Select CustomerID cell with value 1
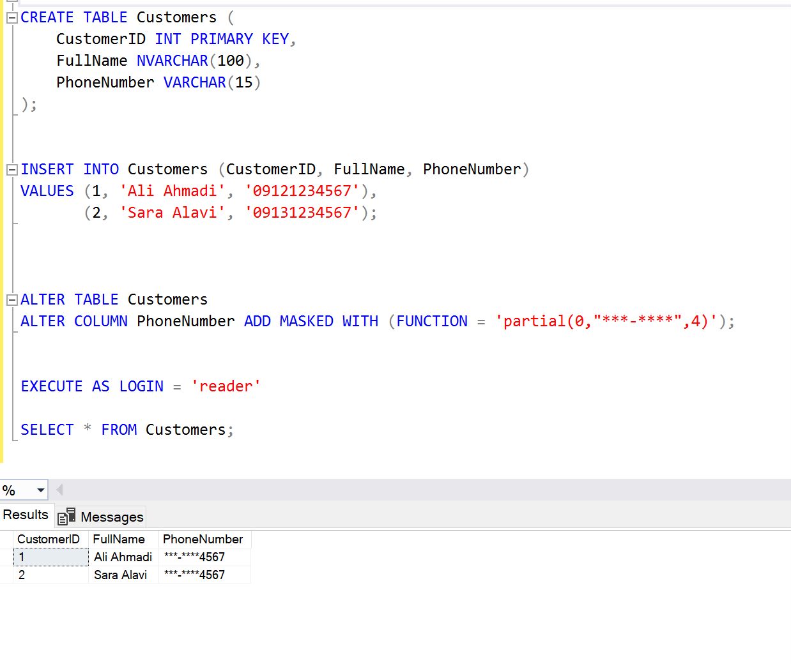The height and width of the screenshot is (664, 791). [x=50, y=557]
